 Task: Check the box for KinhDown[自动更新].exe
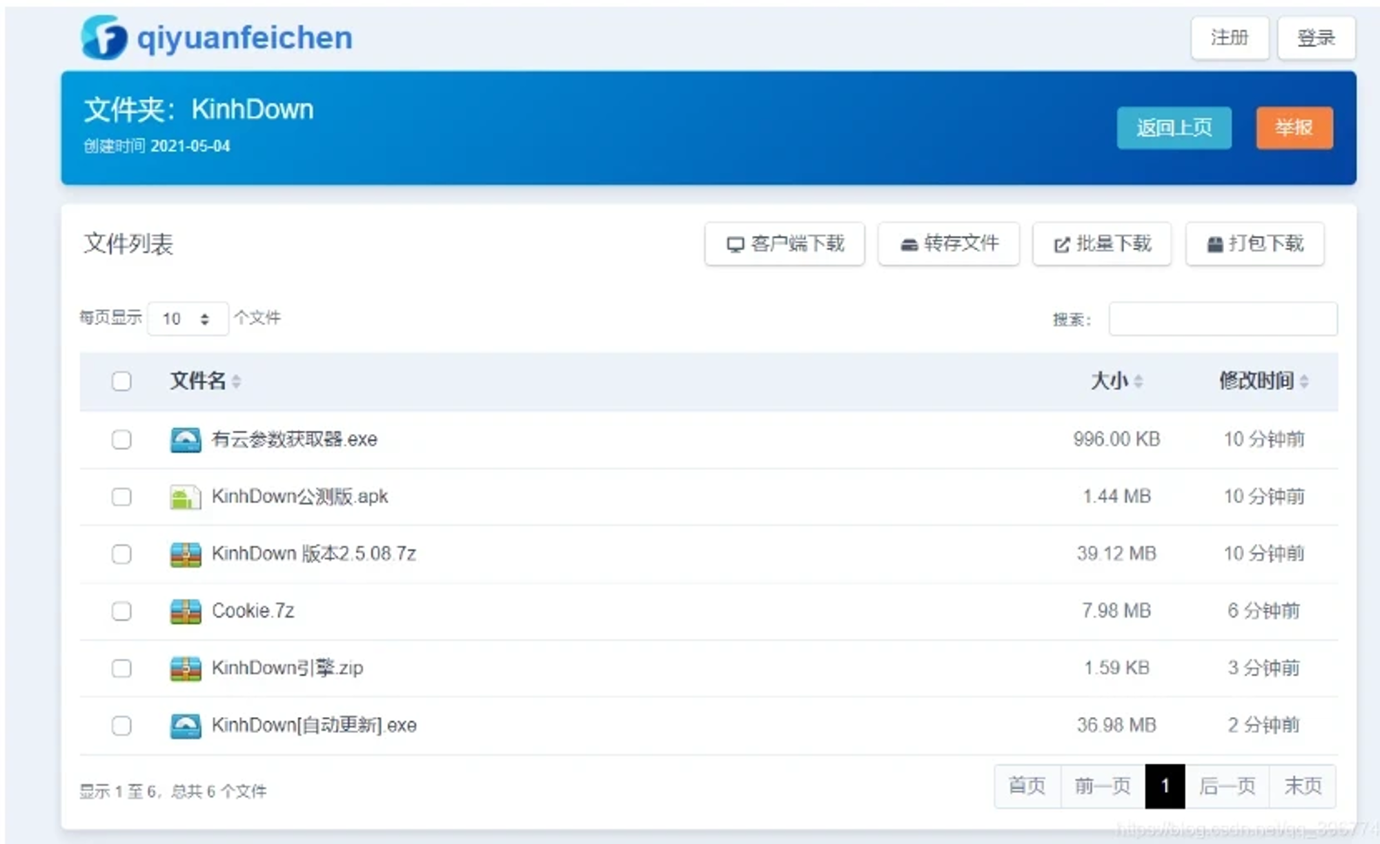(121, 726)
